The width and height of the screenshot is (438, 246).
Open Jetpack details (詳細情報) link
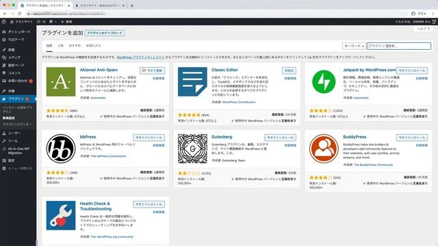(x=422, y=79)
